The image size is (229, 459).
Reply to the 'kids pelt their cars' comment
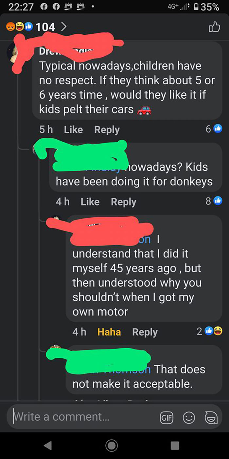[107, 130]
